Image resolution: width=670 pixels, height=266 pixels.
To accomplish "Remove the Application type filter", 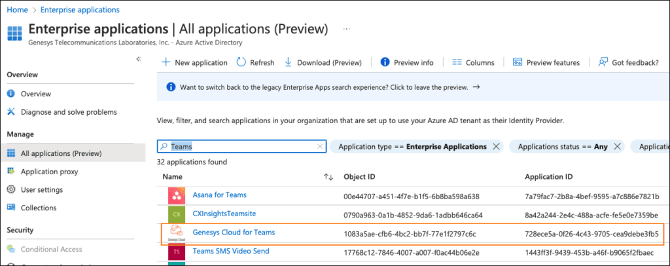I will [495, 147].
